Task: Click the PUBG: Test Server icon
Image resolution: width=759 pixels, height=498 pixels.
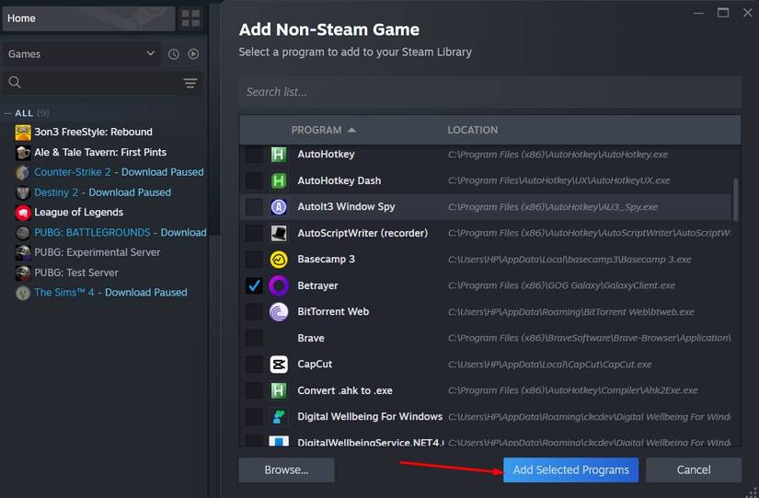Action: tap(23, 273)
